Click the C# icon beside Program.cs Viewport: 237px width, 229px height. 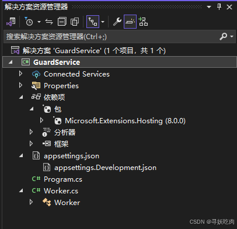pos(36,179)
